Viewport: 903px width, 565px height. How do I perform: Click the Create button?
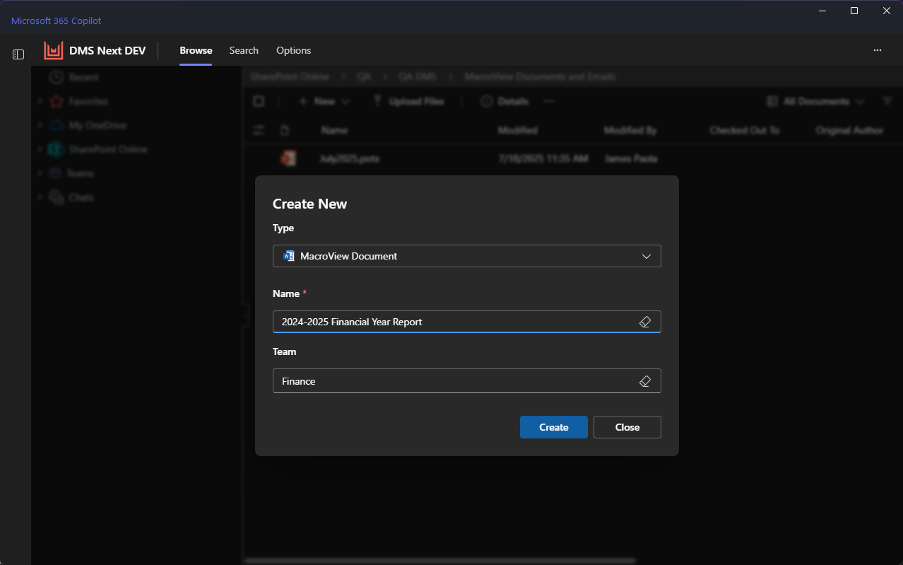tap(554, 427)
